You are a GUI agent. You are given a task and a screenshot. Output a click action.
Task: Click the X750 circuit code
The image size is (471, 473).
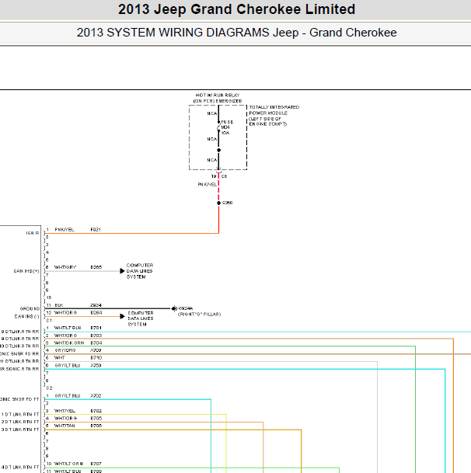tap(96, 366)
